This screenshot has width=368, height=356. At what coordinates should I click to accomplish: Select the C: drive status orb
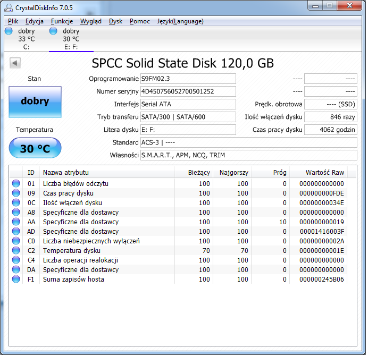(9, 31)
